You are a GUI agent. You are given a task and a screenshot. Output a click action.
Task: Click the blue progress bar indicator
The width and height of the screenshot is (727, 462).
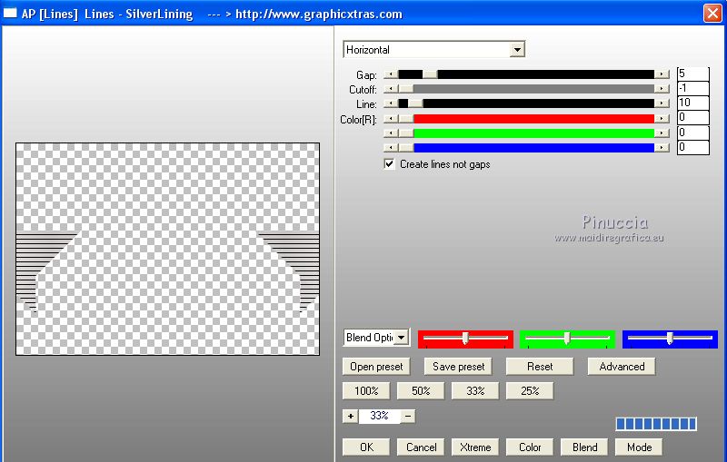pos(656,424)
